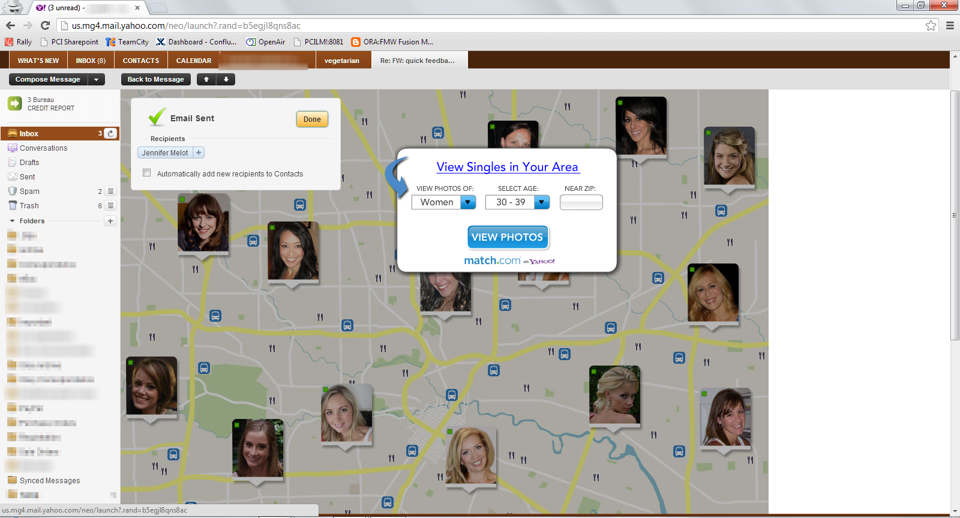Go to next message with down arrow
This screenshot has height=518, width=960.
coord(226,79)
